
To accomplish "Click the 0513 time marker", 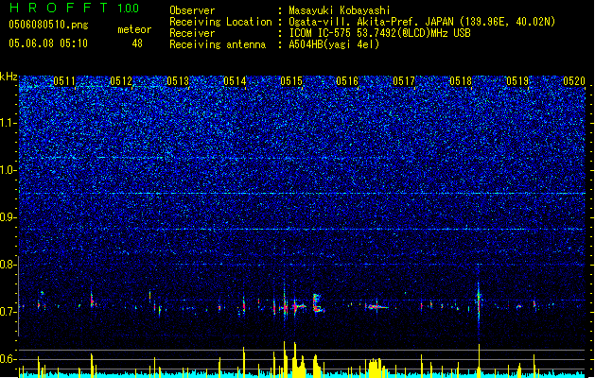I will 178,81.
